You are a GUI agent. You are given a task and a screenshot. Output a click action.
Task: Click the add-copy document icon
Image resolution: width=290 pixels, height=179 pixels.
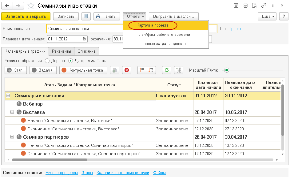pos(114,70)
